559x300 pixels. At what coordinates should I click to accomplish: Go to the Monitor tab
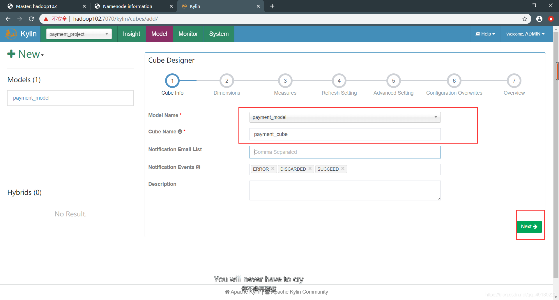pos(188,34)
